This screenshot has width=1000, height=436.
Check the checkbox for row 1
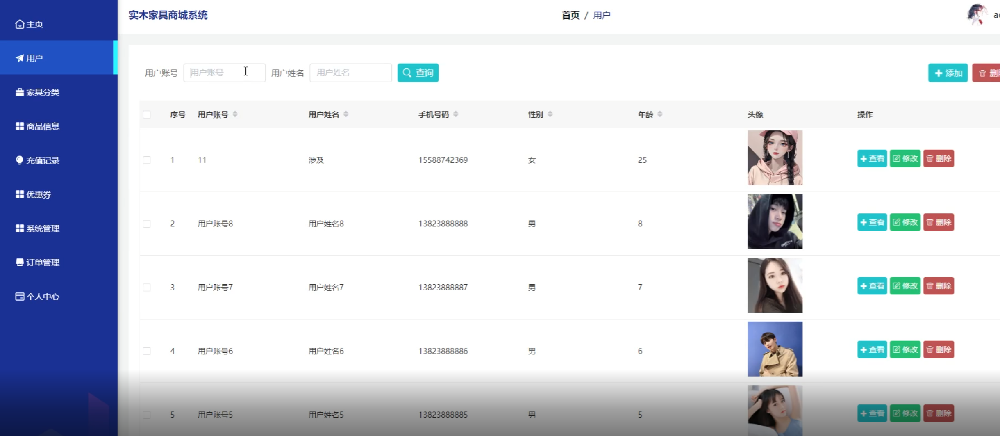pyautogui.click(x=147, y=160)
